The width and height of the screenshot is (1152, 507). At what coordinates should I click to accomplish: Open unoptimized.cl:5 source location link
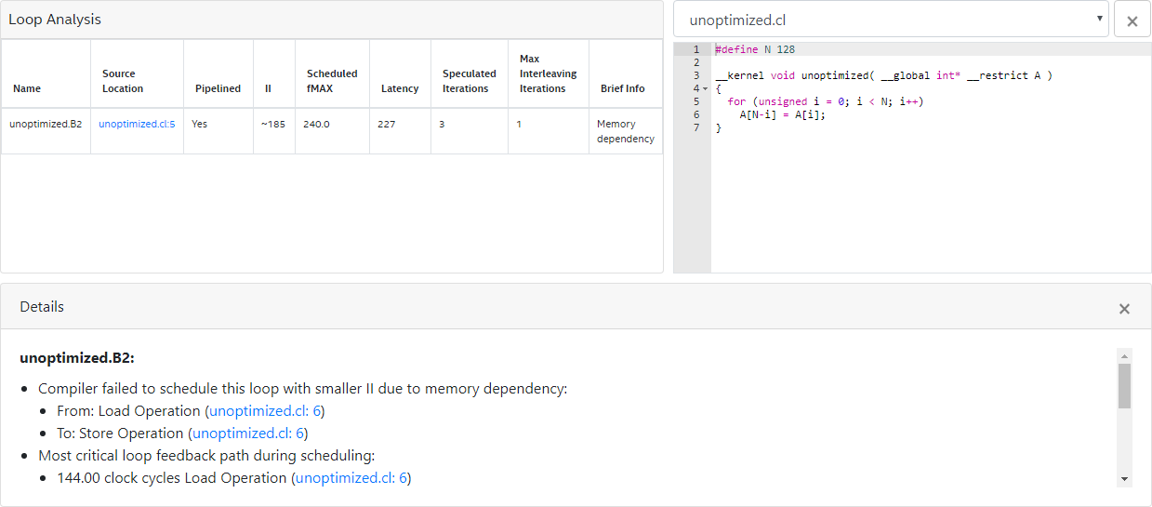pyautogui.click(x=137, y=124)
